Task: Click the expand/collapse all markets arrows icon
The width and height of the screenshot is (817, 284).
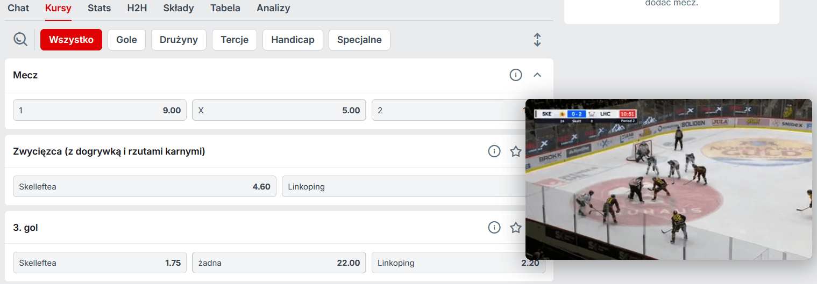Action: coord(537,40)
